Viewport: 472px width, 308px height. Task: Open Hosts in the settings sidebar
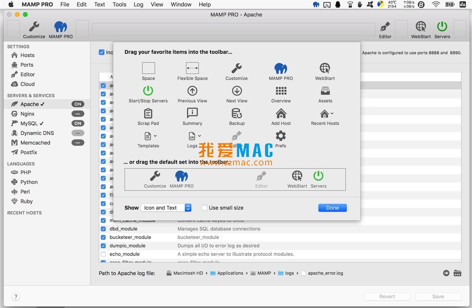(x=27, y=55)
